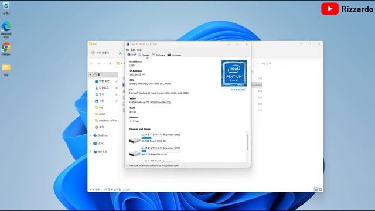Click the C: drive icon under Devices and drives
375x211 pixels.
(x=135, y=140)
